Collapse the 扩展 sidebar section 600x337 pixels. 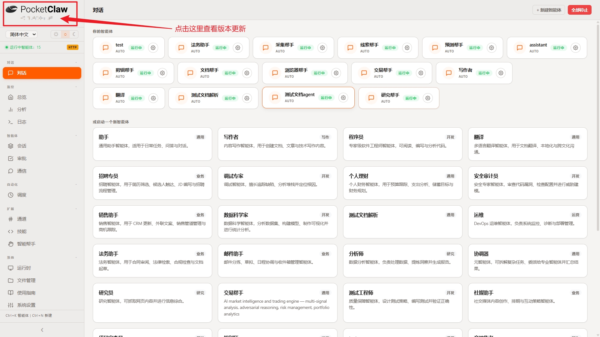click(x=76, y=209)
